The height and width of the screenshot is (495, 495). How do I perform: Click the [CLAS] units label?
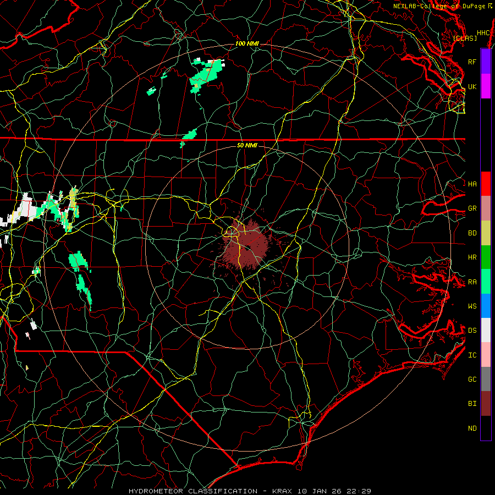tap(465, 38)
